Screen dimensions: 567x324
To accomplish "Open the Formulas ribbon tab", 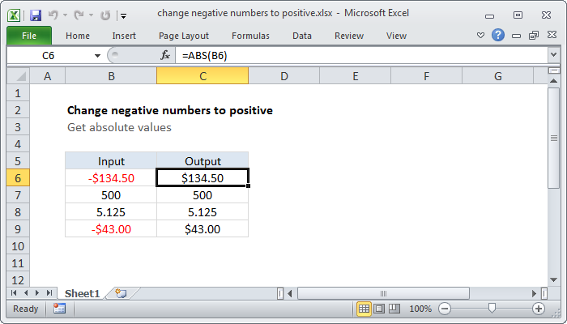I will coord(250,36).
